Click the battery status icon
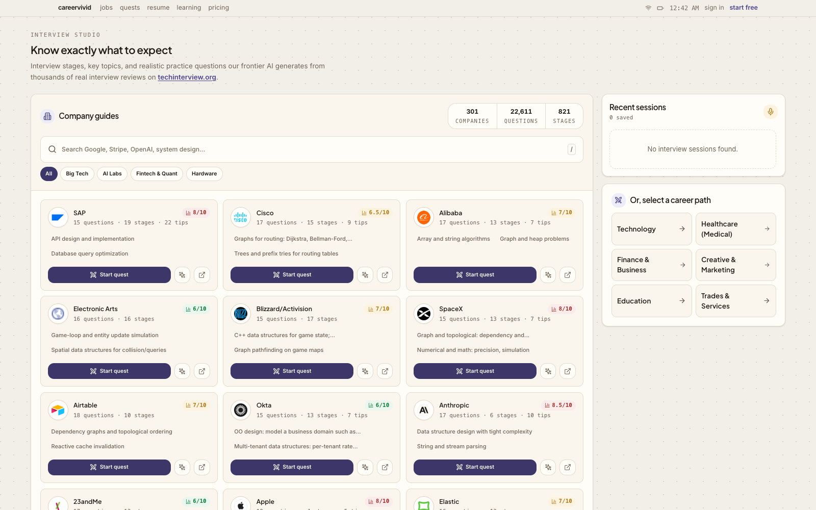This screenshot has height=510, width=816. click(660, 8)
